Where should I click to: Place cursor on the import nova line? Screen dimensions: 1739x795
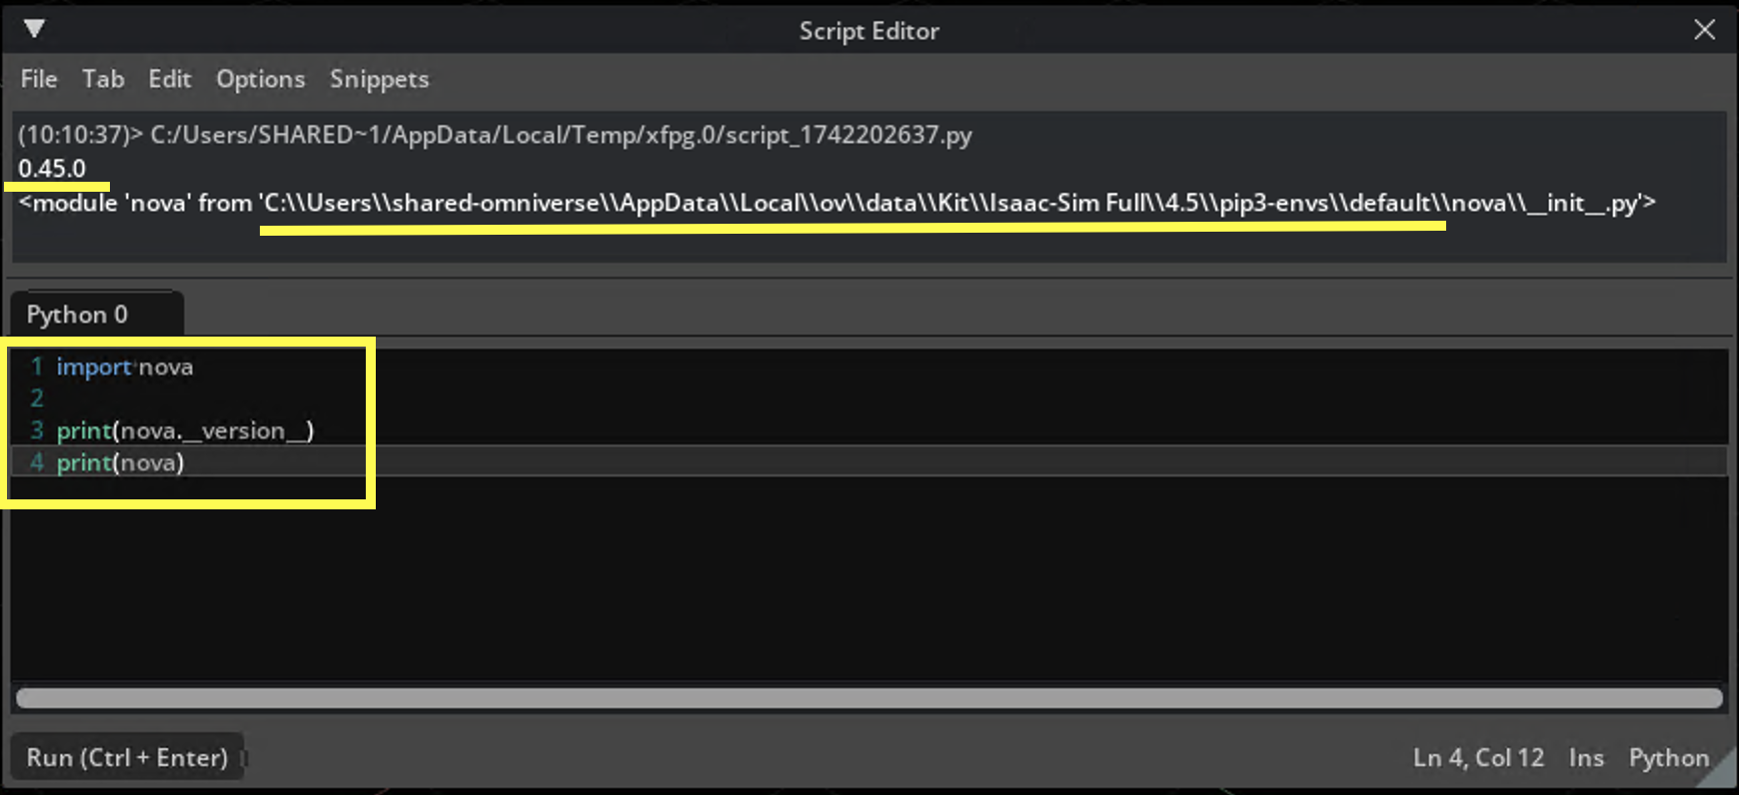pos(126,367)
